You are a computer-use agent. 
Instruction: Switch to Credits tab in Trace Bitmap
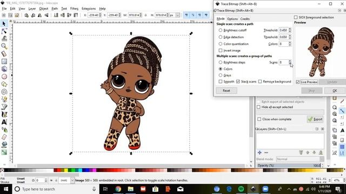pyautogui.click(x=245, y=19)
